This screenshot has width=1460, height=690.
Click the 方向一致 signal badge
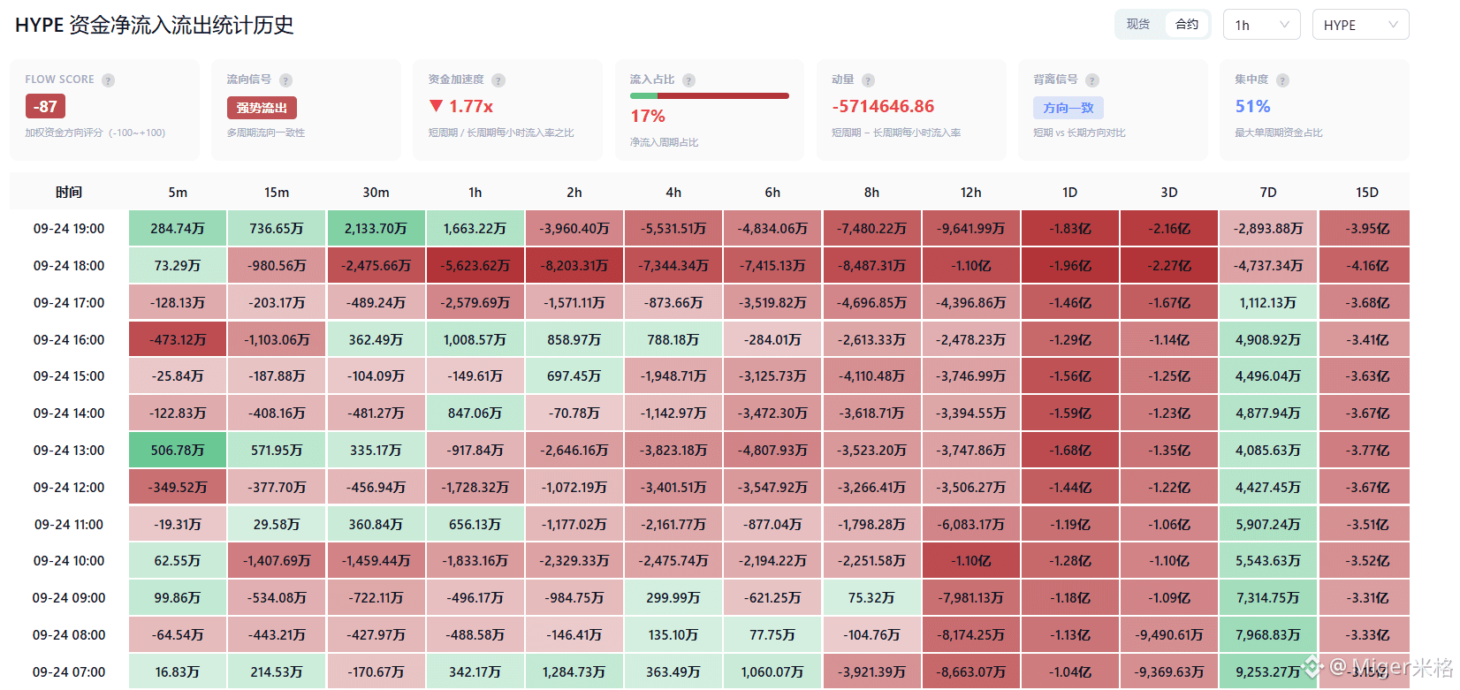click(1068, 108)
